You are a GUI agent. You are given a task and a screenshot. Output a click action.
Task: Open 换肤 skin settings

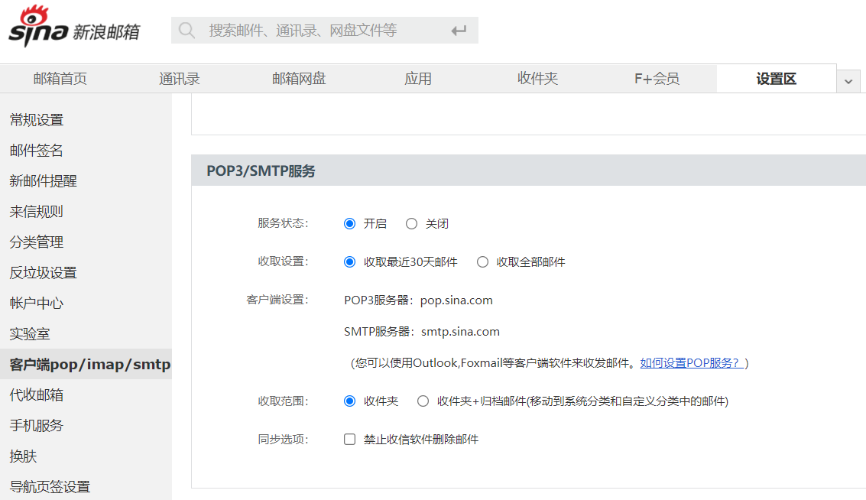[x=23, y=456]
